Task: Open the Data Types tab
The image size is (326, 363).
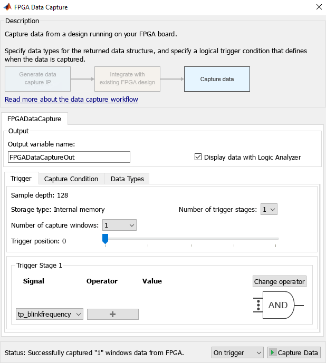Action: pos(127,179)
